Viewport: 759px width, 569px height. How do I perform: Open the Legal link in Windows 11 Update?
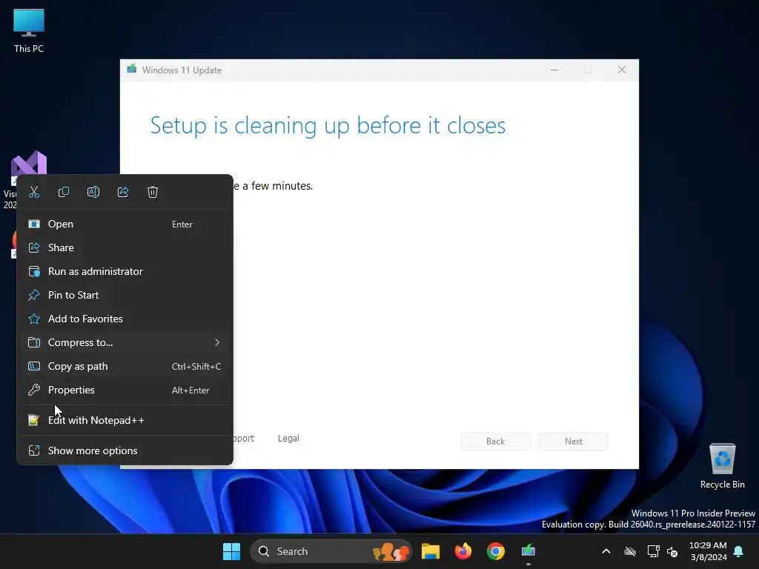coord(288,439)
